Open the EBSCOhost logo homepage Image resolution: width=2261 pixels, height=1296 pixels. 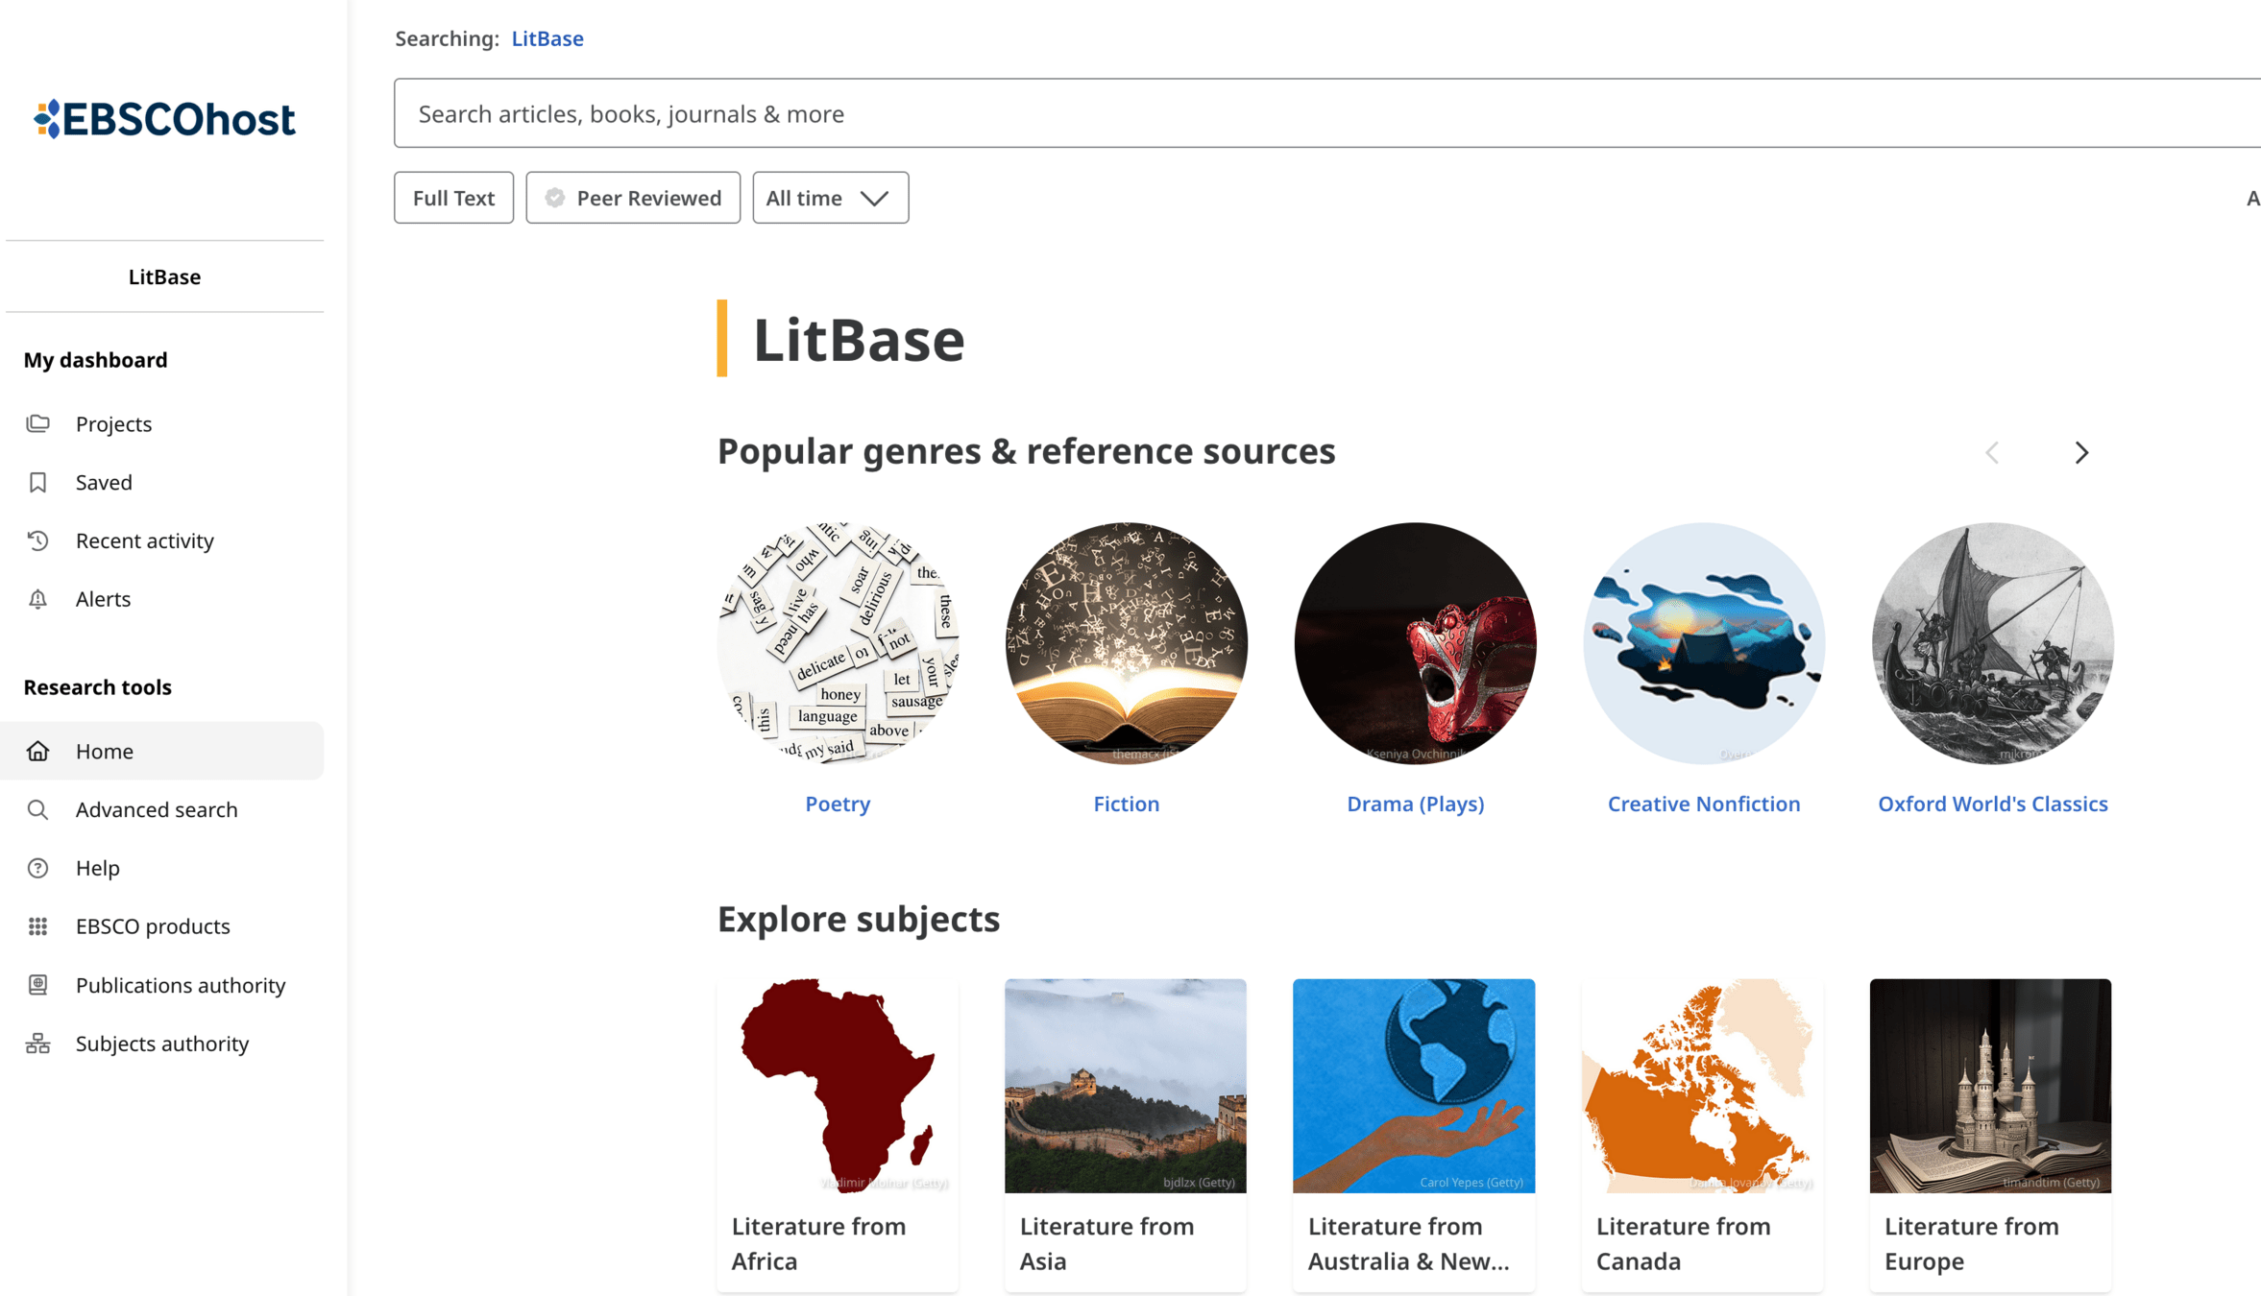(x=164, y=119)
